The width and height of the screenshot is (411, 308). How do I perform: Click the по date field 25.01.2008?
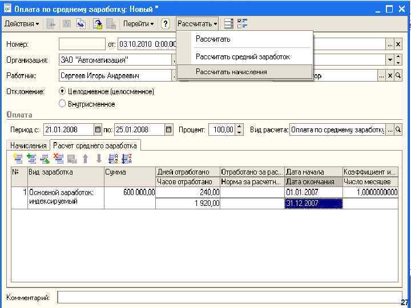point(140,129)
